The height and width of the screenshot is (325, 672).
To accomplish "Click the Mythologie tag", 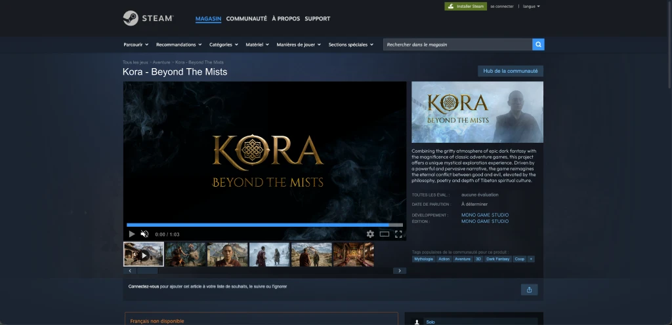I will (x=424, y=259).
